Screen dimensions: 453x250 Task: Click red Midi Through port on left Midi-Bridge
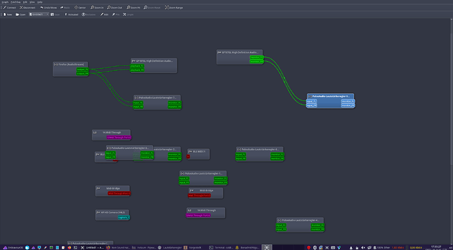click(119, 194)
